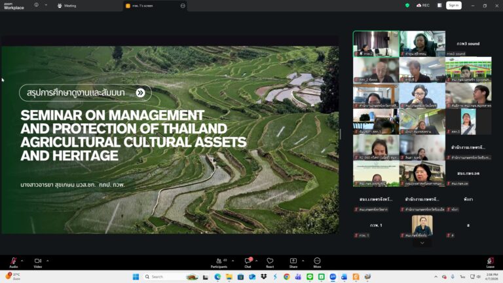Click the React heart icon
This screenshot has width=503, height=283.
pyautogui.click(x=270, y=261)
